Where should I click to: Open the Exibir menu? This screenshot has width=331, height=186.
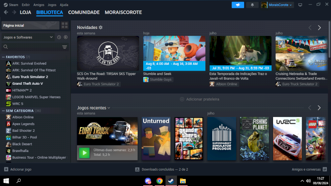[26, 5]
